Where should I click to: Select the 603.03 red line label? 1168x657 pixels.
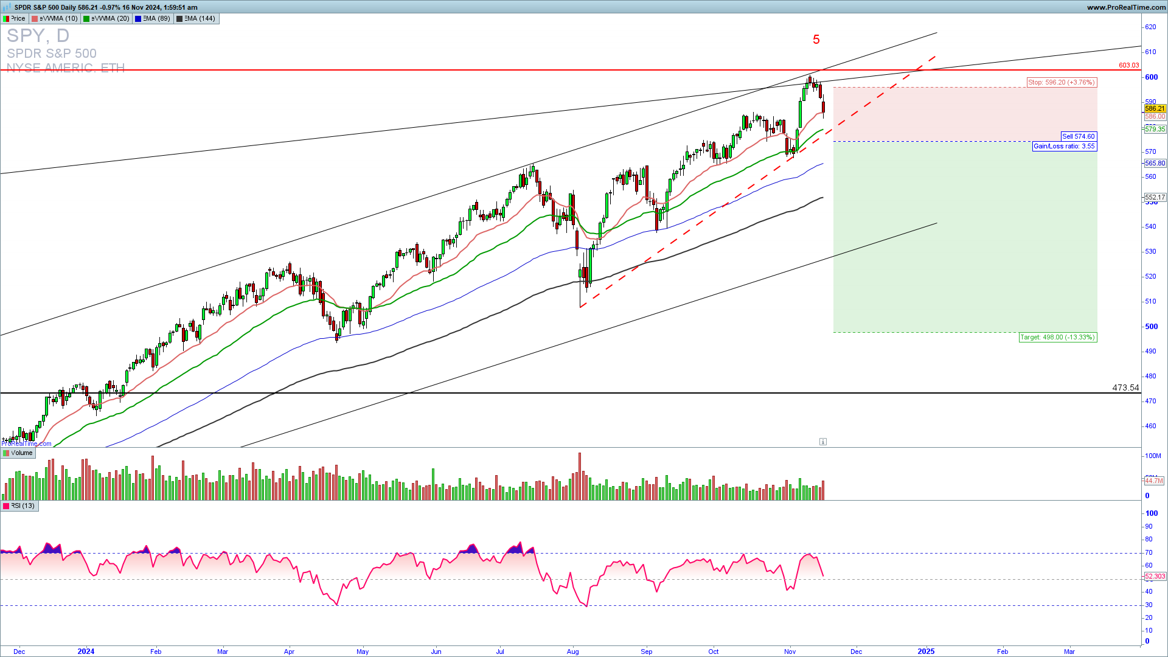(1128, 65)
